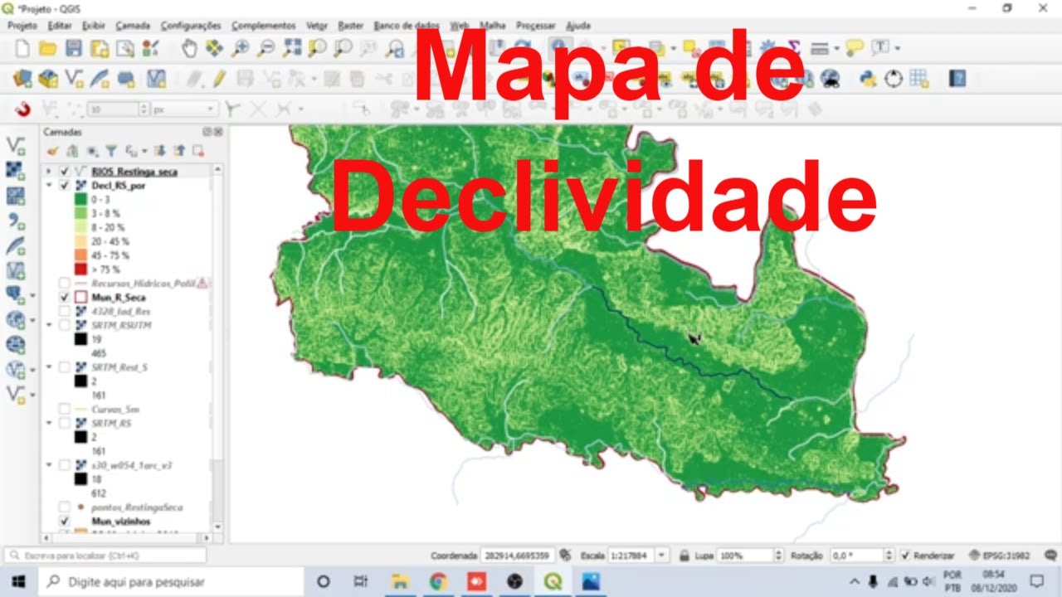Open the Style Manager icon
Viewport: 1062px width, 597px height.
(x=150, y=48)
